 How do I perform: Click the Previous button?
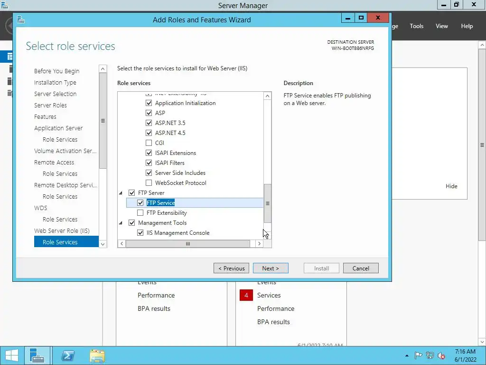(231, 268)
